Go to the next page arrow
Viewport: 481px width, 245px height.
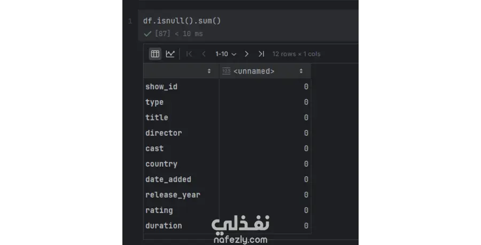pos(246,54)
